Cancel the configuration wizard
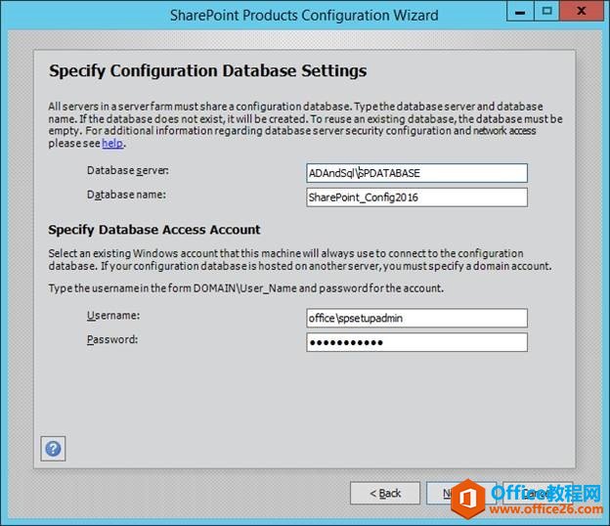Viewport: 610px width, 526px height. click(538, 494)
